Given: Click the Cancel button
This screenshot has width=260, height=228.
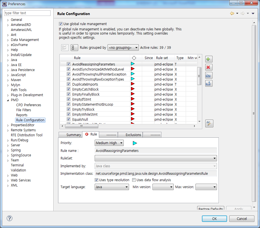Looking at the screenshot, I should (242, 219).
